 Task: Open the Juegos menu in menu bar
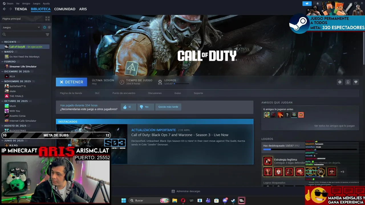coord(36,3)
